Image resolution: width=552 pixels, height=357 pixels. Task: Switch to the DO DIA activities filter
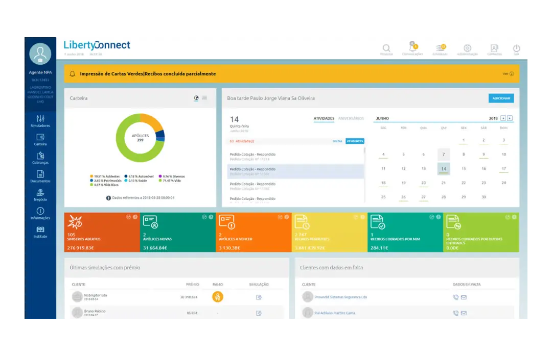click(x=337, y=141)
